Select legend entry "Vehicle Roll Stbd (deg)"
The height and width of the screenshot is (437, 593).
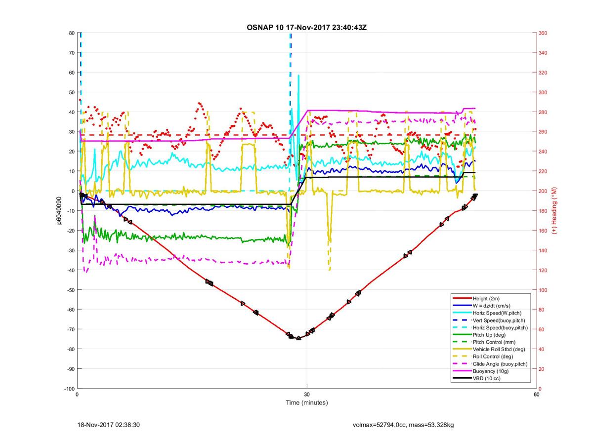pos(499,349)
